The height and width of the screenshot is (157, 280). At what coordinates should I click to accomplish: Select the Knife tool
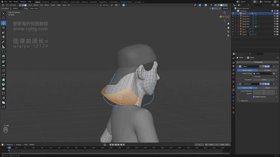tap(3, 75)
